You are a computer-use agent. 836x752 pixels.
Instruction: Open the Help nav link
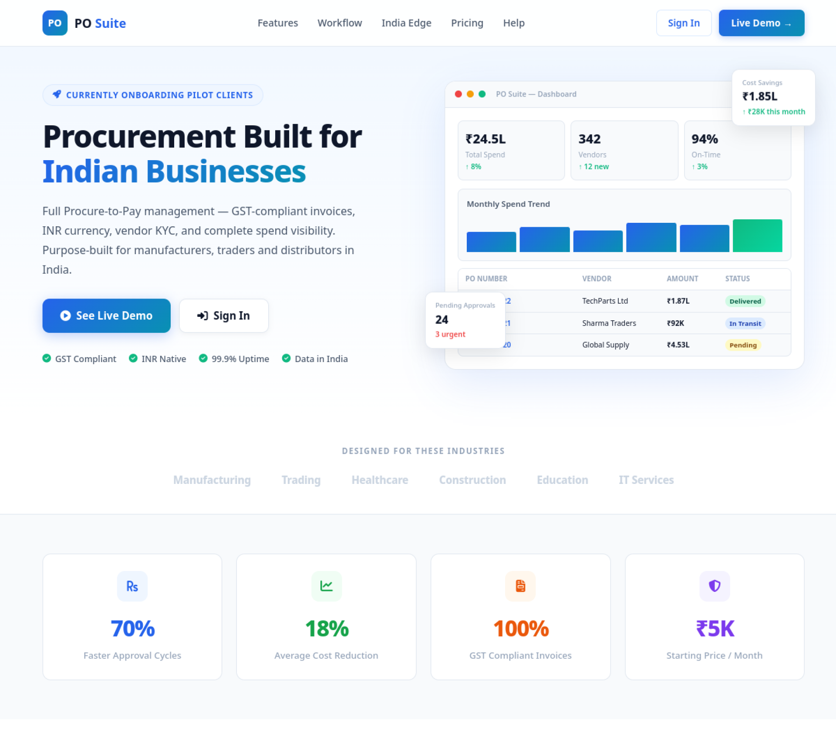click(x=514, y=23)
